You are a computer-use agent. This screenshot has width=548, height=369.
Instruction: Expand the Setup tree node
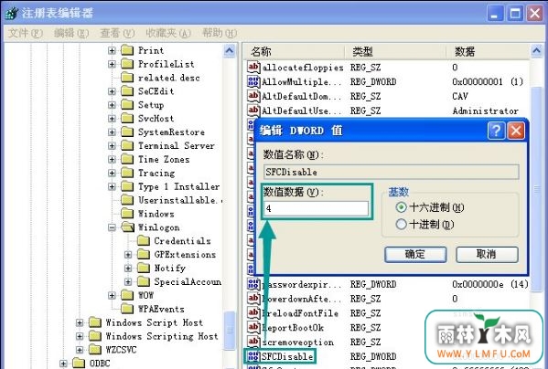pyautogui.click(x=112, y=105)
